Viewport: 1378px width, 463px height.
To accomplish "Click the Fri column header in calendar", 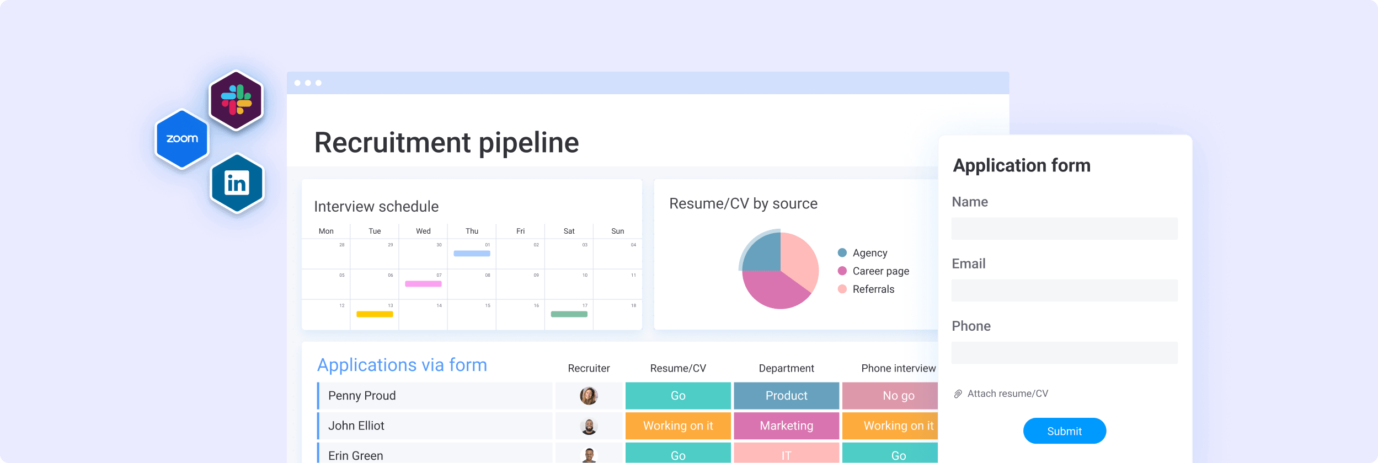I will click(x=520, y=231).
